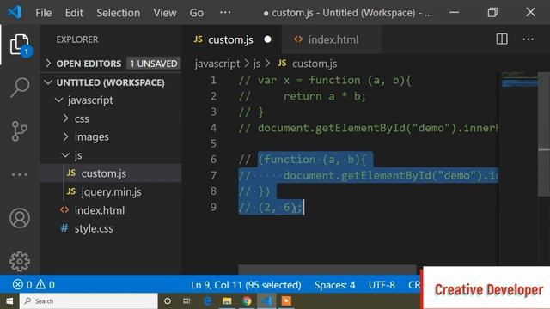Click javascript breadcrumb segment

tap(217, 64)
